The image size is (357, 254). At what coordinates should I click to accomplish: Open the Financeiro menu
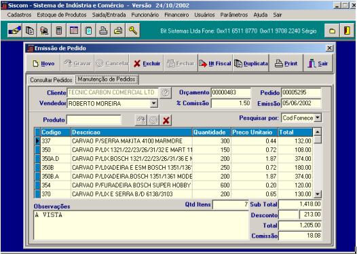pyautogui.click(x=176, y=15)
